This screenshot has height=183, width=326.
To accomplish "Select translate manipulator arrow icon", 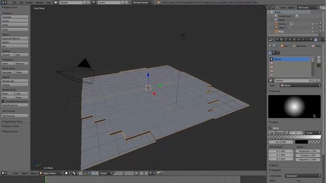I will point(89,173).
